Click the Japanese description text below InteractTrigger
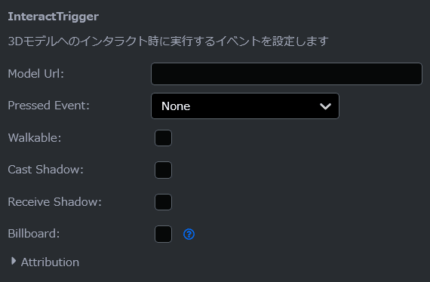This screenshot has height=282, width=430. 168,41
